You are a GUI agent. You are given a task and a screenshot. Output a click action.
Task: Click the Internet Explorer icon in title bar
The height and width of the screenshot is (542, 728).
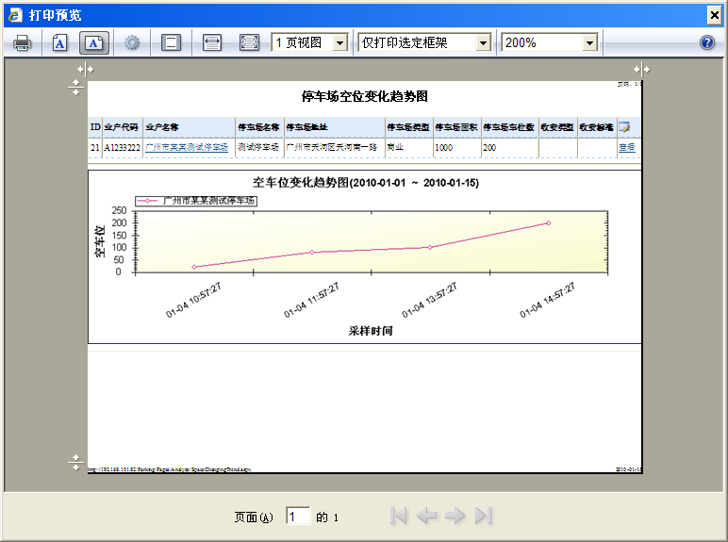click(15, 15)
